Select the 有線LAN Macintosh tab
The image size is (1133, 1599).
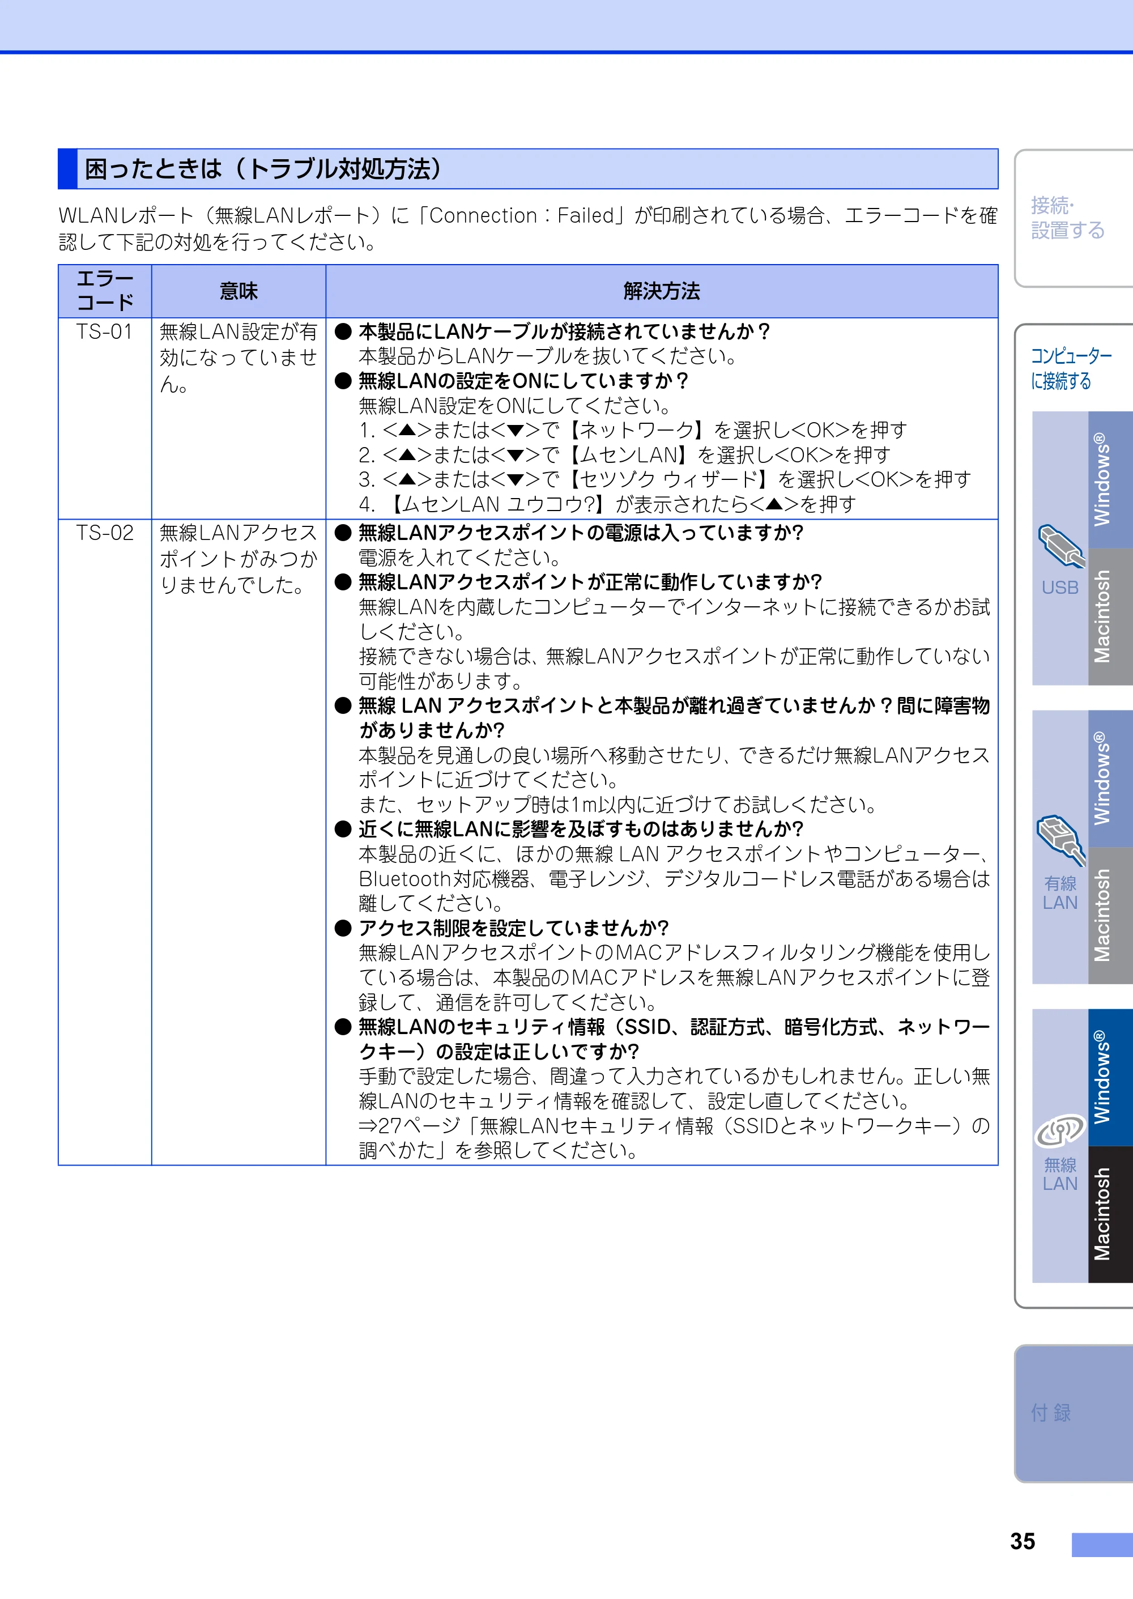coord(1110,915)
